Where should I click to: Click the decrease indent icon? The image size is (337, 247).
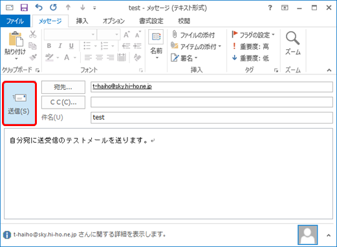(126, 46)
